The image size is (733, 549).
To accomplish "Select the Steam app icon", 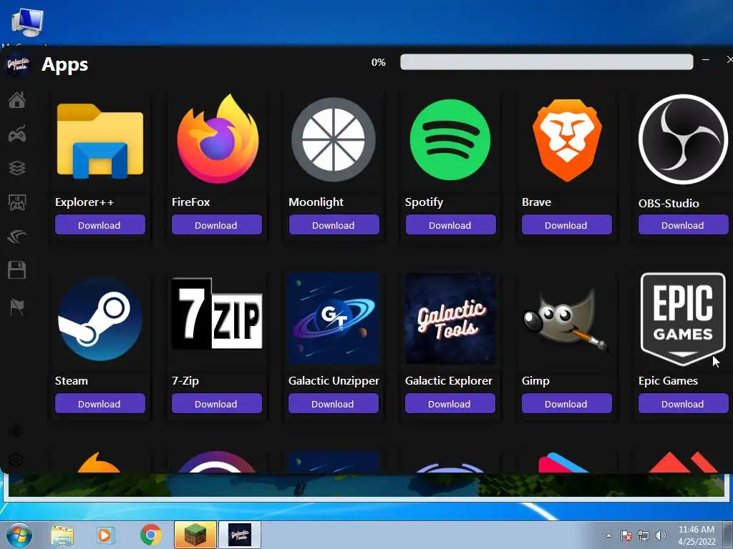I will point(100,319).
